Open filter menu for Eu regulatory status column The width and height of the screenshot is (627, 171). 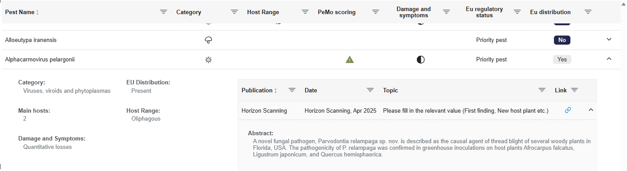click(x=517, y=12)
